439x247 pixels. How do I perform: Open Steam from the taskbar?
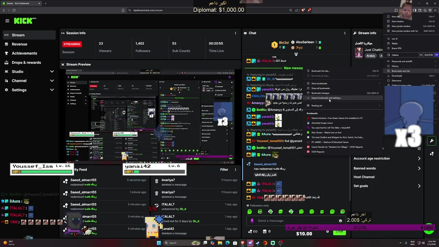click(258, 243)
